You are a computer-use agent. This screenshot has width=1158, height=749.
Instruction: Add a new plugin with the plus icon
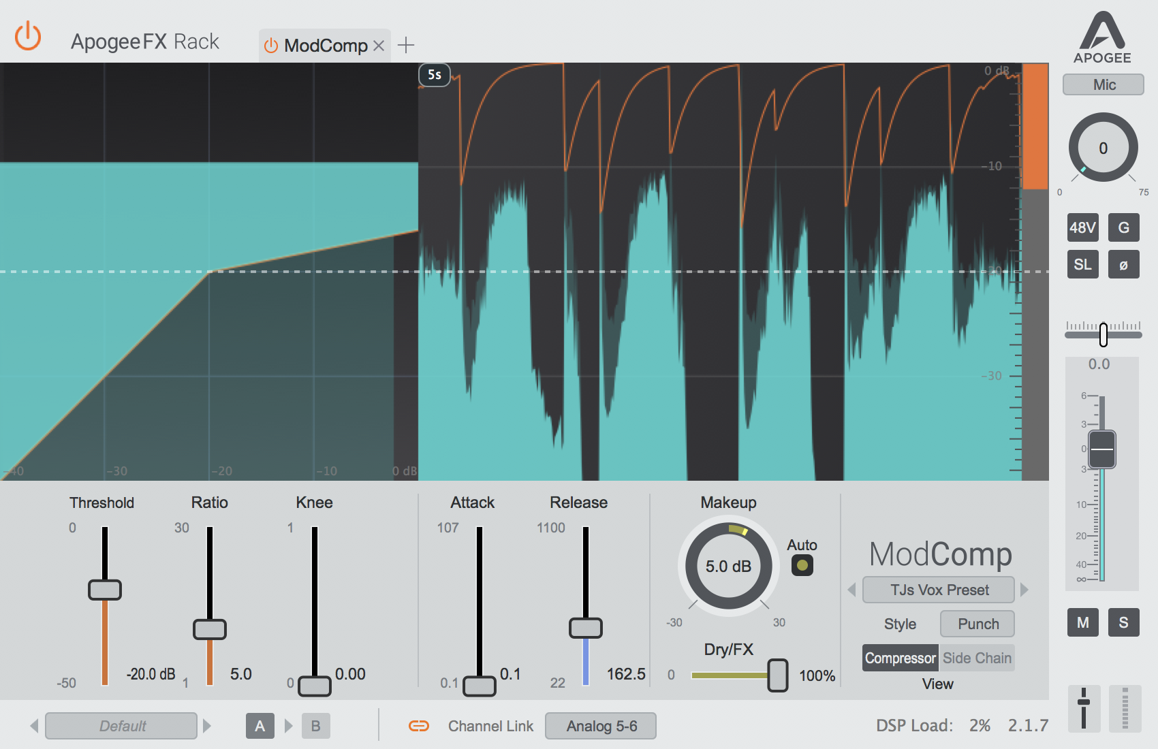point(407,45)
